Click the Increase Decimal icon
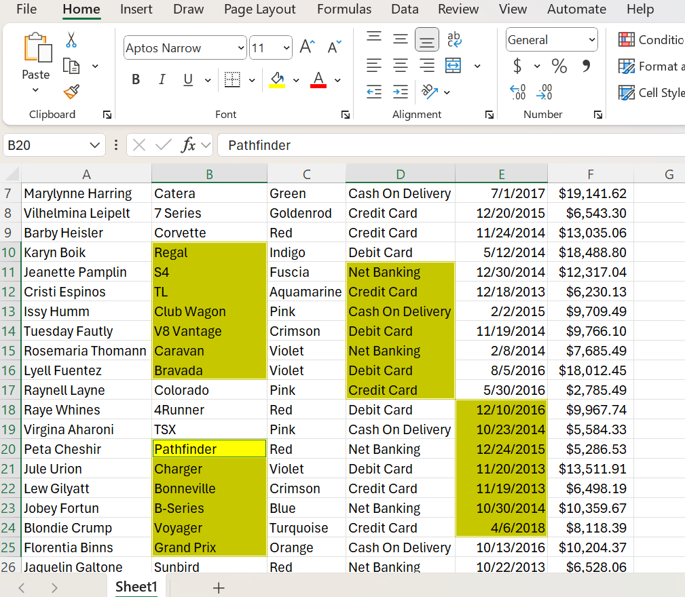Viewport: 685px width, 597px height. pyautogui.click(x=517, y=92)
